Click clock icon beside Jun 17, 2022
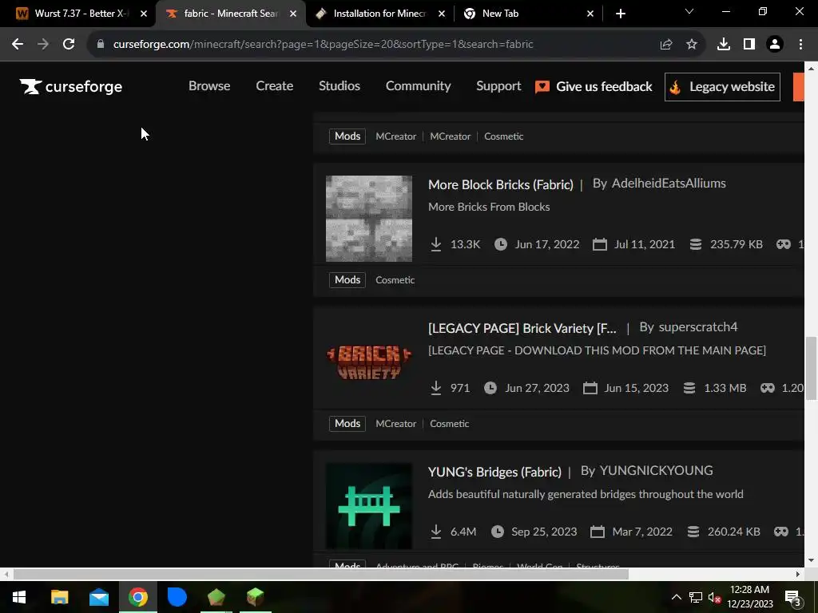Screen dimensions: 818x613 pos(501,244)
